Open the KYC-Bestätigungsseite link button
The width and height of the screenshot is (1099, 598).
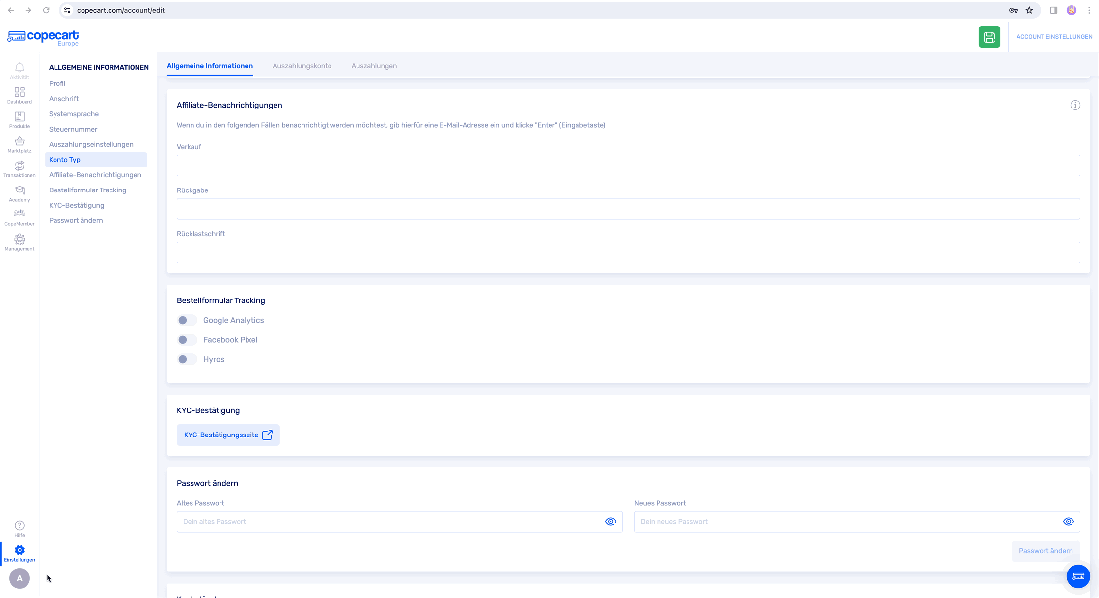click(x=228, y=435)
